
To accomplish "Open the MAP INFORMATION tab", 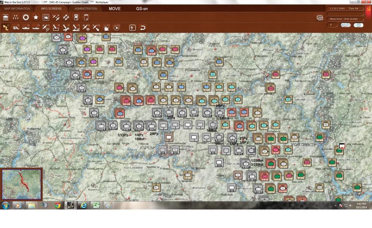I will pyautogui.click(x=17, y=9).
